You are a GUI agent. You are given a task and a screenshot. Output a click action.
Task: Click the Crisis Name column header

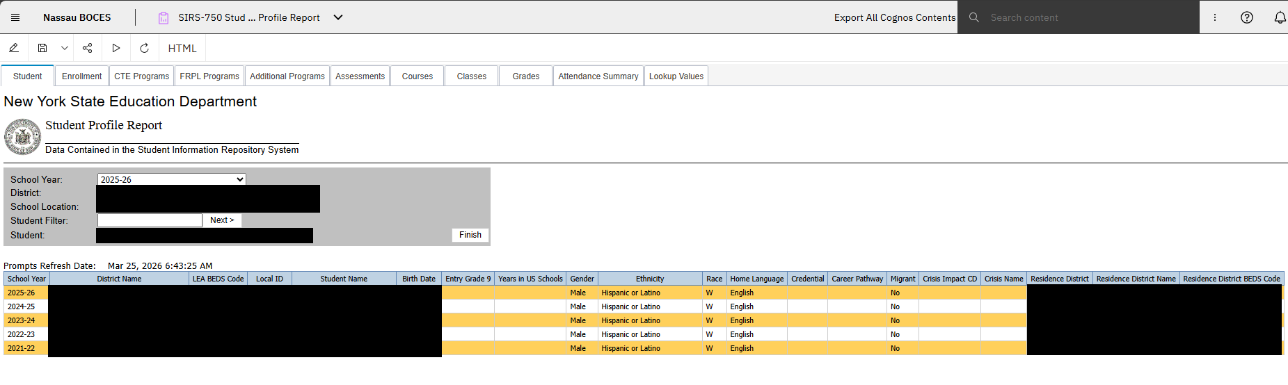point(1004,279)
